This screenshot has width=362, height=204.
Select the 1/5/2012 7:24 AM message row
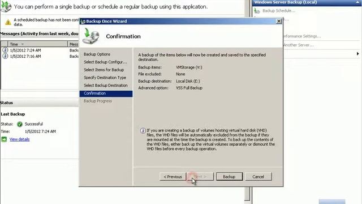[x=40, y=50]
